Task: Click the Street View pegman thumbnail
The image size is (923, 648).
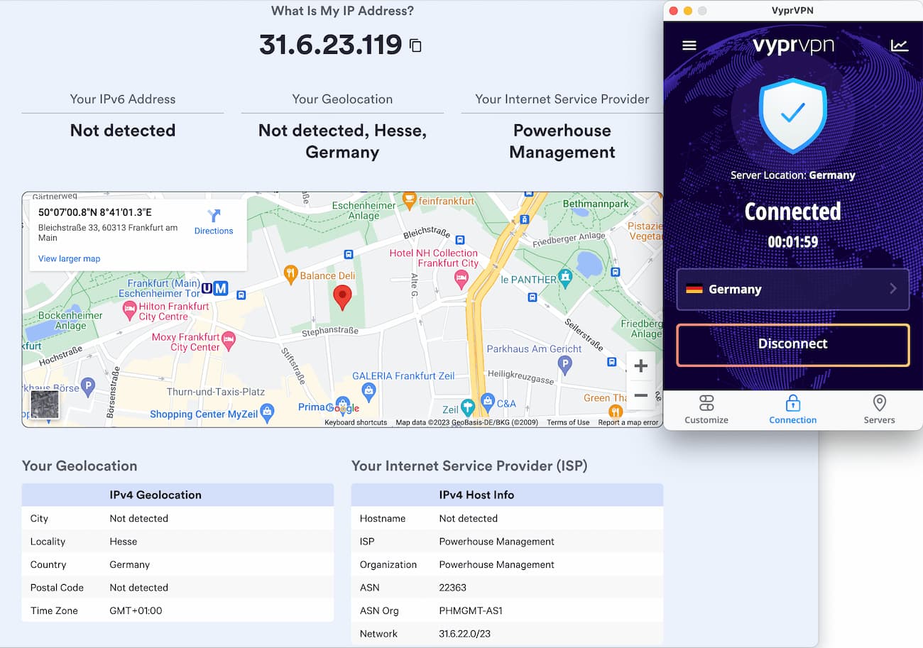Action: (45, 405)
